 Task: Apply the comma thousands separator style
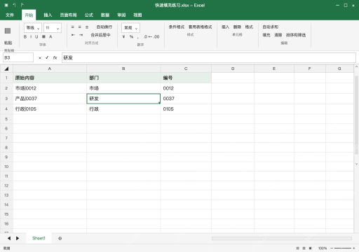click(x=138, y=37)
